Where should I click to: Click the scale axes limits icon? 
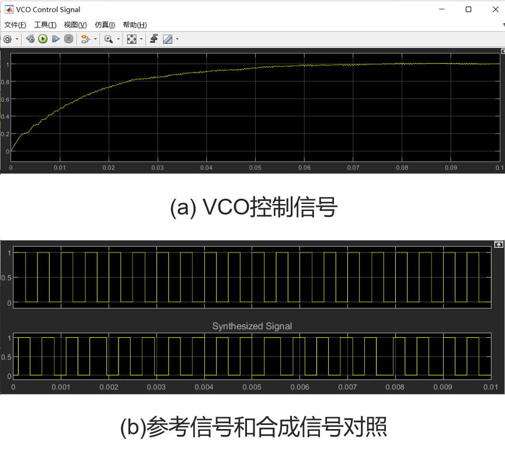131,39
